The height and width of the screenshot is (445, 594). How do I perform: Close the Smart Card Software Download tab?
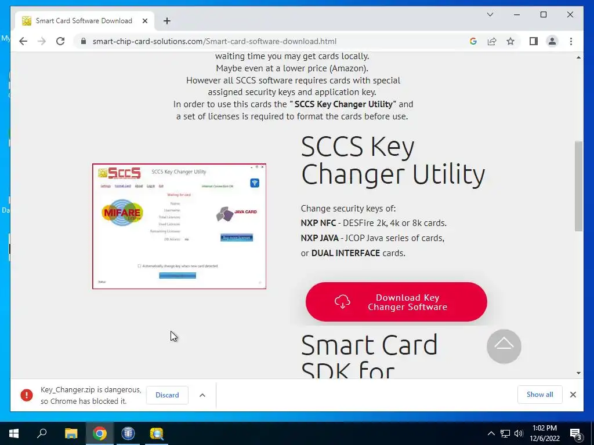click(144, 21)
